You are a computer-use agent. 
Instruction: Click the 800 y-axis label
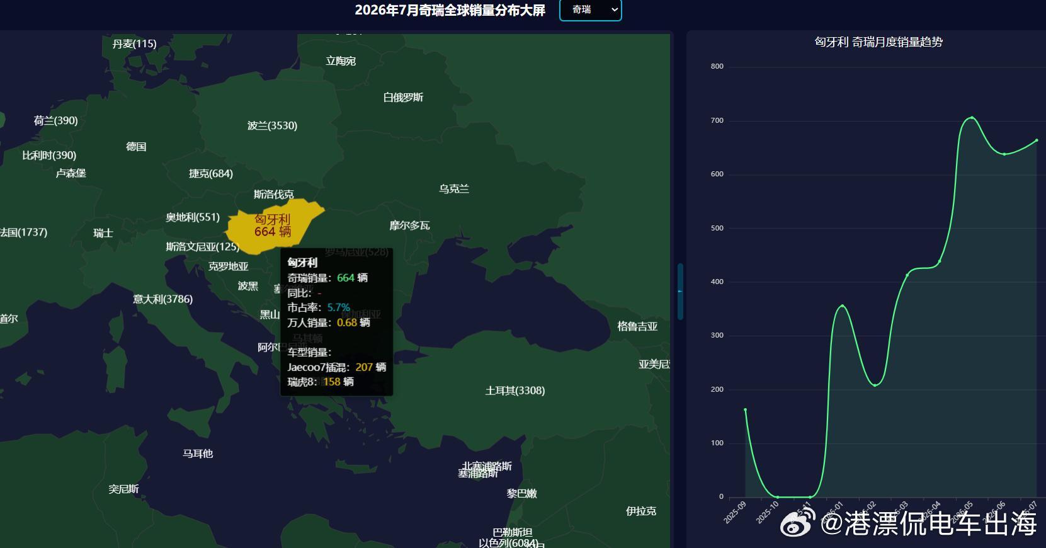[717, 66]
